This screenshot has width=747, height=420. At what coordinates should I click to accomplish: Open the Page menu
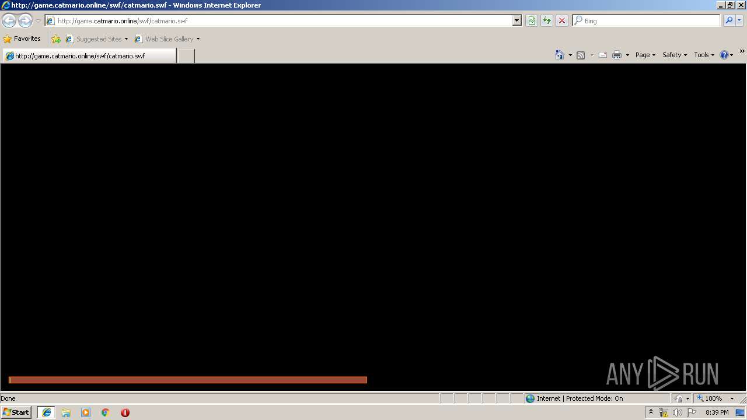point(645,55)
